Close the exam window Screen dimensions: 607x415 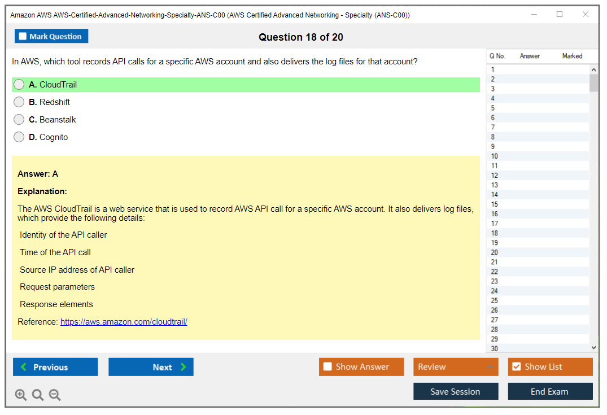(585, 15)
